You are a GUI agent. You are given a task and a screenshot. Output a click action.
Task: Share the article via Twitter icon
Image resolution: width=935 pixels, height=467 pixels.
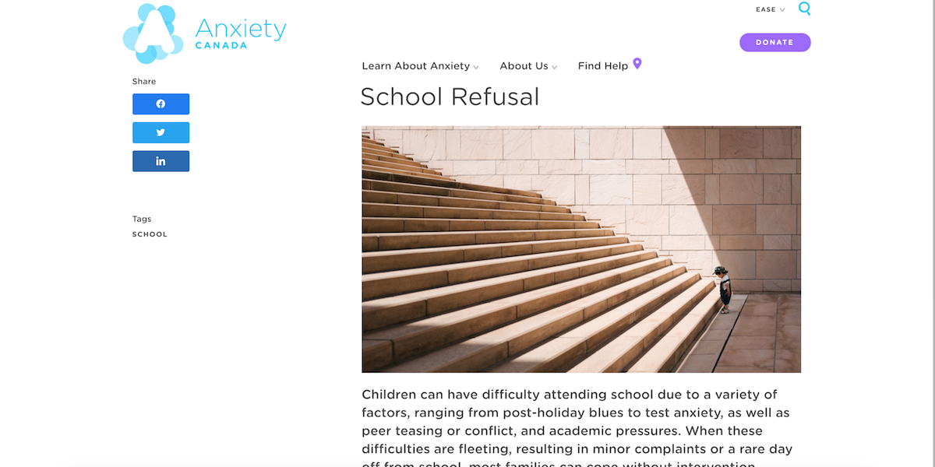(x=161, y=132)
